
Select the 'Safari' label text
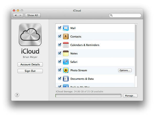(x=74, y=62)
